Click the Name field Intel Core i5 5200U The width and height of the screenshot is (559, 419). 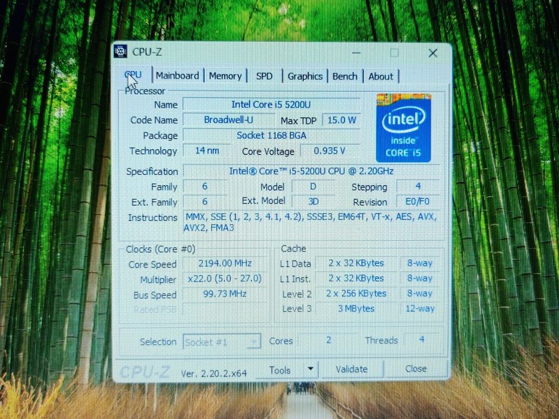click(x=271, y=104)
